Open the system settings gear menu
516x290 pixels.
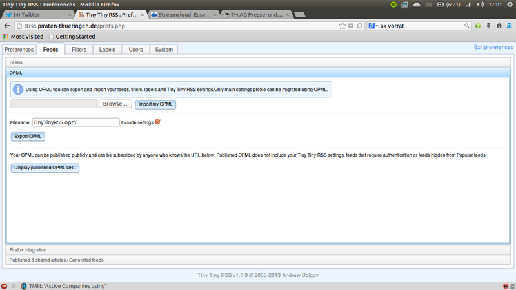(x=510, y=5)
